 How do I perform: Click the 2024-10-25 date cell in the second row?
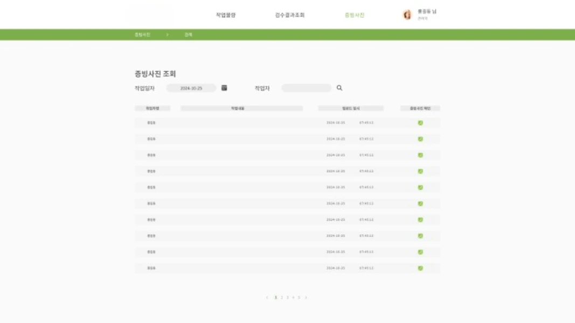(336, 139)
